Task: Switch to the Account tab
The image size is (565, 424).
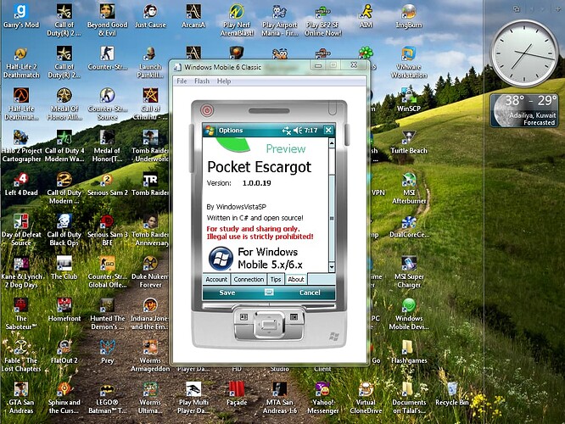Action: (x=216, y=279)
